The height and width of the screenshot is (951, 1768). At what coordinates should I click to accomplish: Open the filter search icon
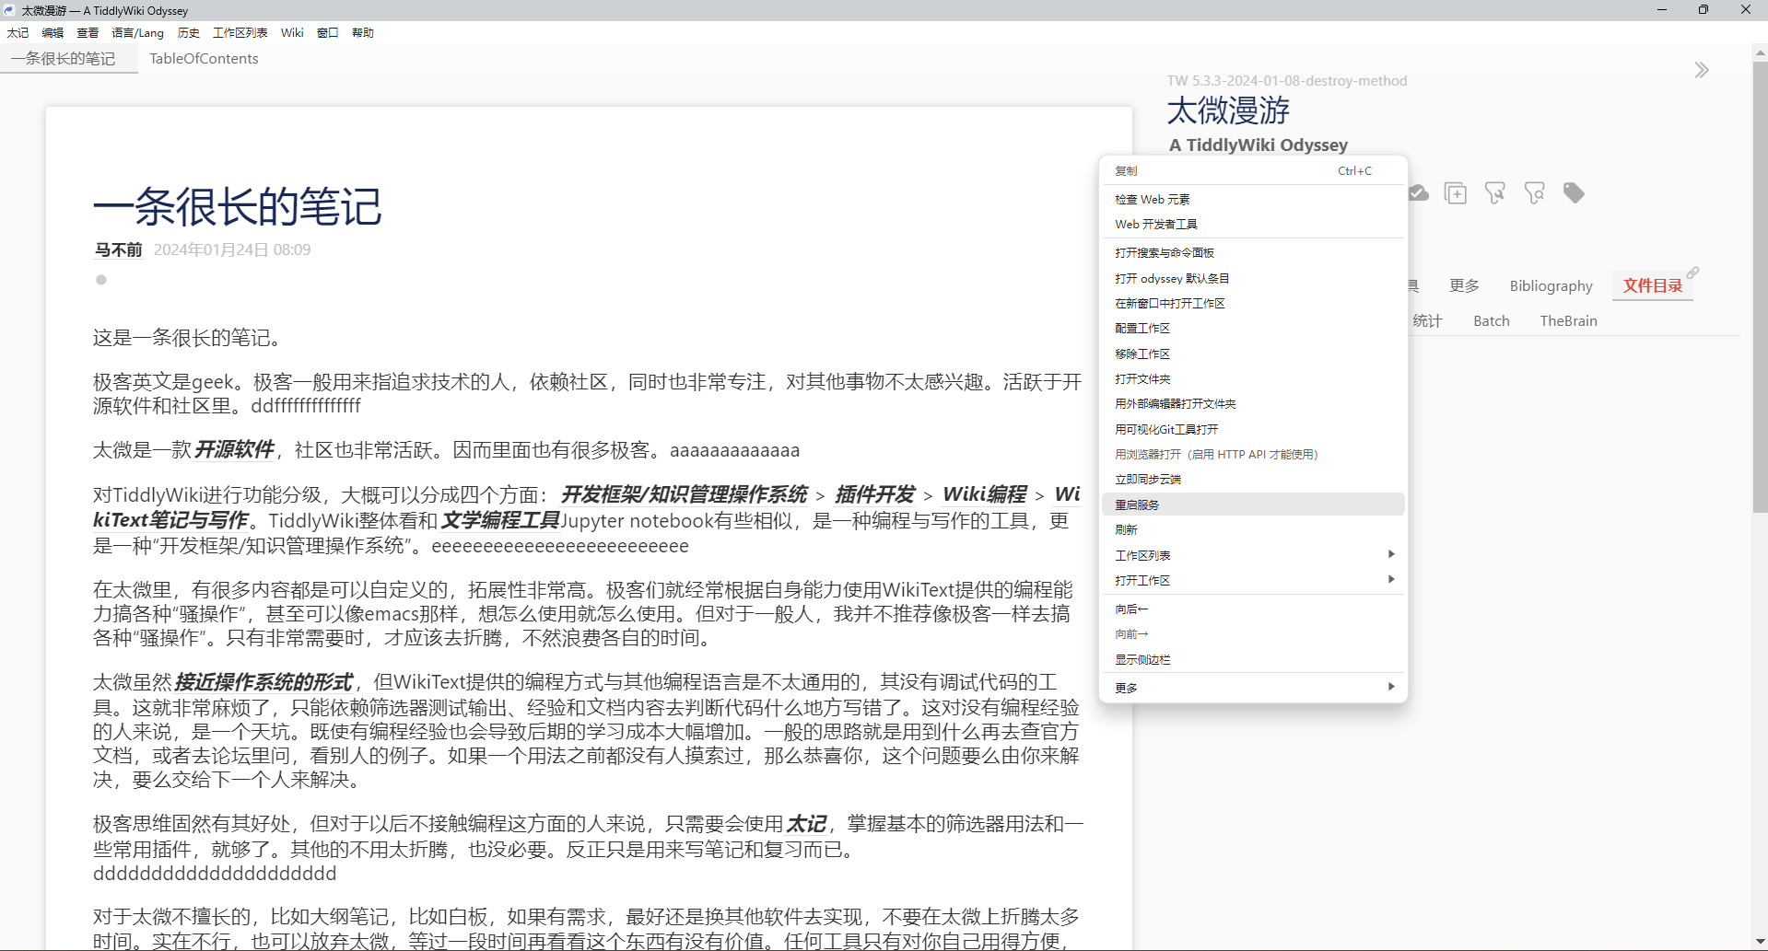click(1535, 193)
